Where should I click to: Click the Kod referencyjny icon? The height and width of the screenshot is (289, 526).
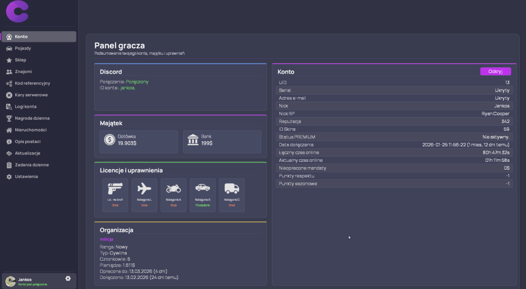point(9,84)
